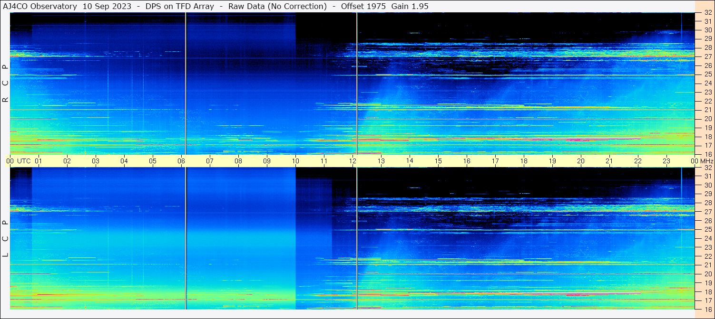Select hour label "07" on time axis
This screenshot has height=319, width=715.
(x=210, y=161)
